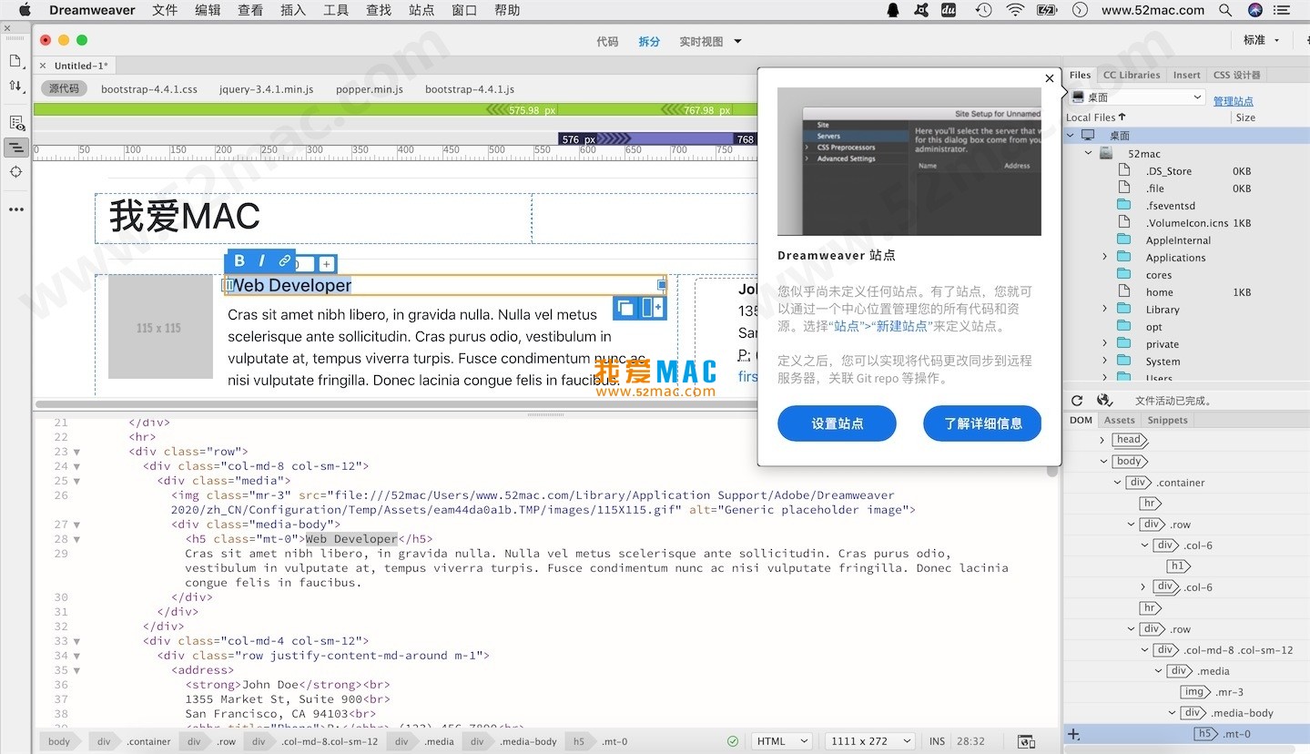Open jquery-3.4.1.min.js related file
1310x754 pixels.
tap(266, 89)
